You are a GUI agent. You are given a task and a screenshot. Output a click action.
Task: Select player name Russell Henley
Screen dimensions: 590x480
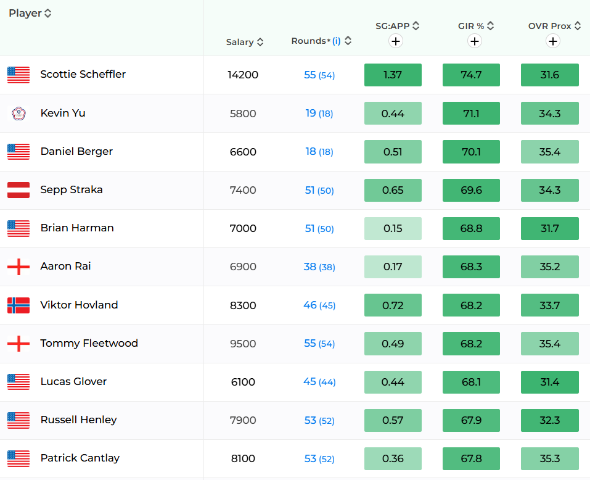pyautogui.click(x=79, y=420)
